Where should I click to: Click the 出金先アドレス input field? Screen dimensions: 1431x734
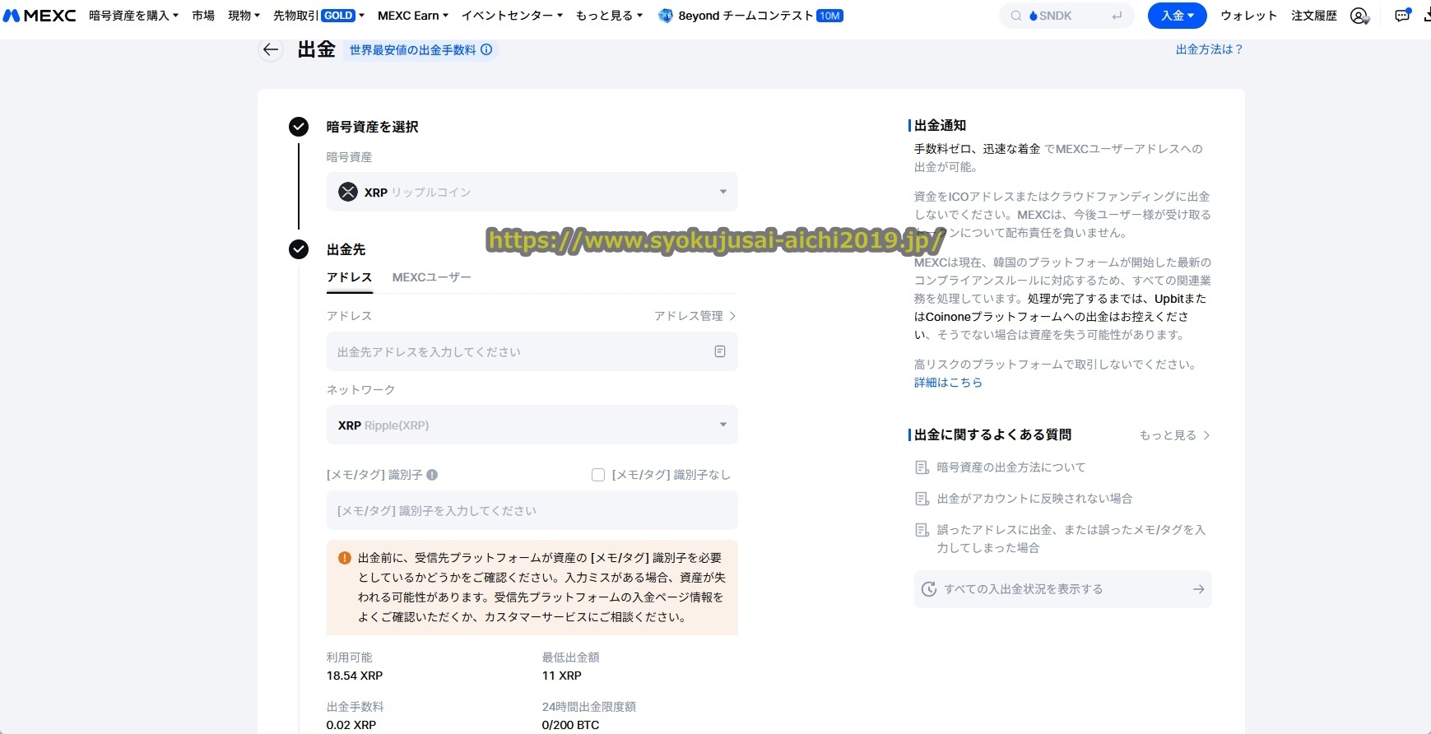532,351
